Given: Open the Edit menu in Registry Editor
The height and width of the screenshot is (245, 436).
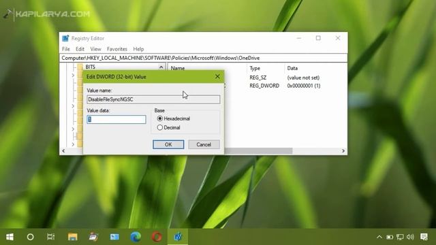Looking at the screenshot, I should [80, 49].
